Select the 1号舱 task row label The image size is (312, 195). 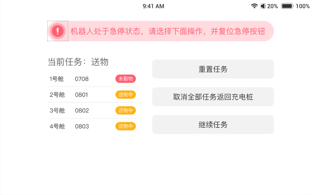pos(57,79)
